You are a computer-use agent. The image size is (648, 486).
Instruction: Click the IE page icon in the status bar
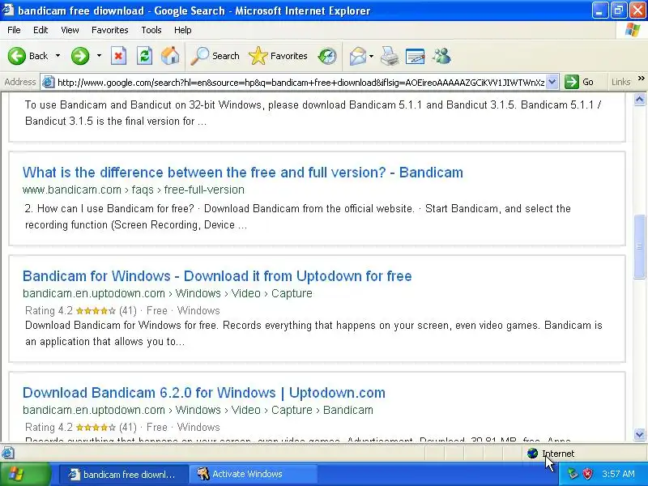(8, 454)
